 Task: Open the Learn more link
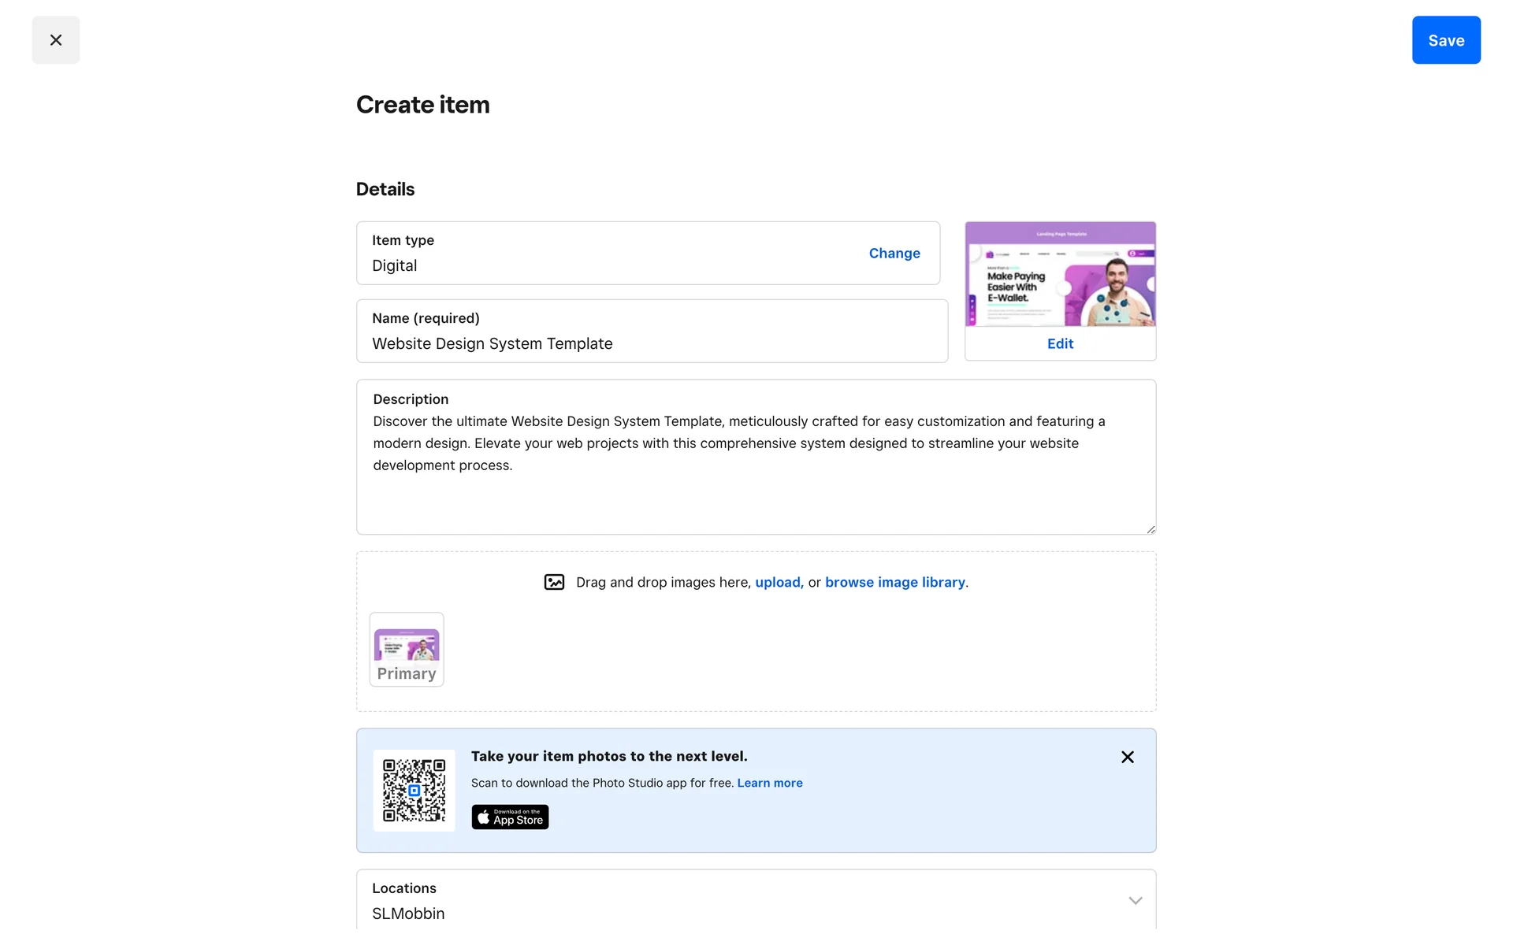tap(769, 784)
